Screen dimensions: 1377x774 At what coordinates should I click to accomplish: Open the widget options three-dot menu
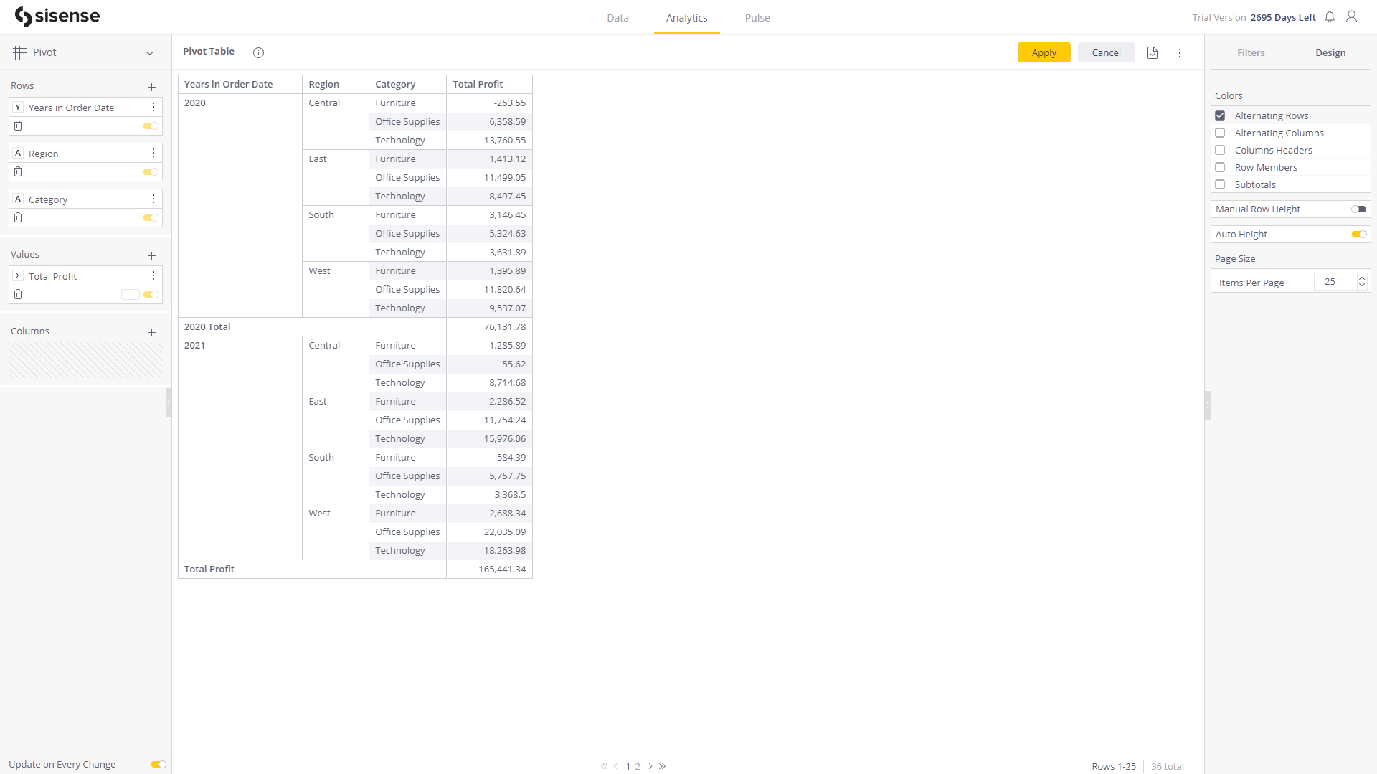tap(1180, 52)
